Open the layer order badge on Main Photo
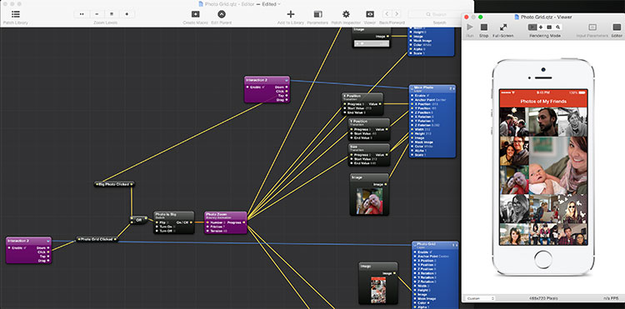This screenshot has height=309, width=625. (451, 88)
